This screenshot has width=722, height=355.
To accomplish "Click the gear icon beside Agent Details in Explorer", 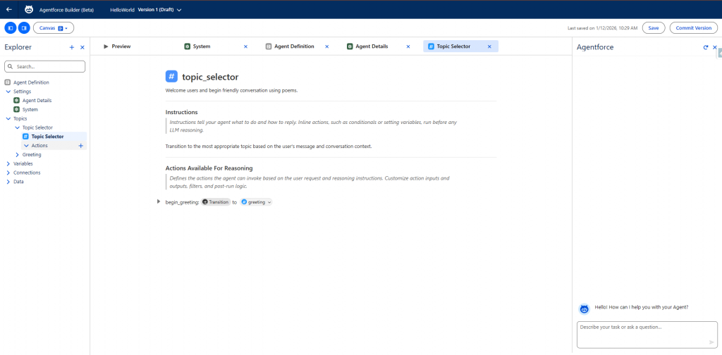I will pyautogui.click(x=17, y=100).
